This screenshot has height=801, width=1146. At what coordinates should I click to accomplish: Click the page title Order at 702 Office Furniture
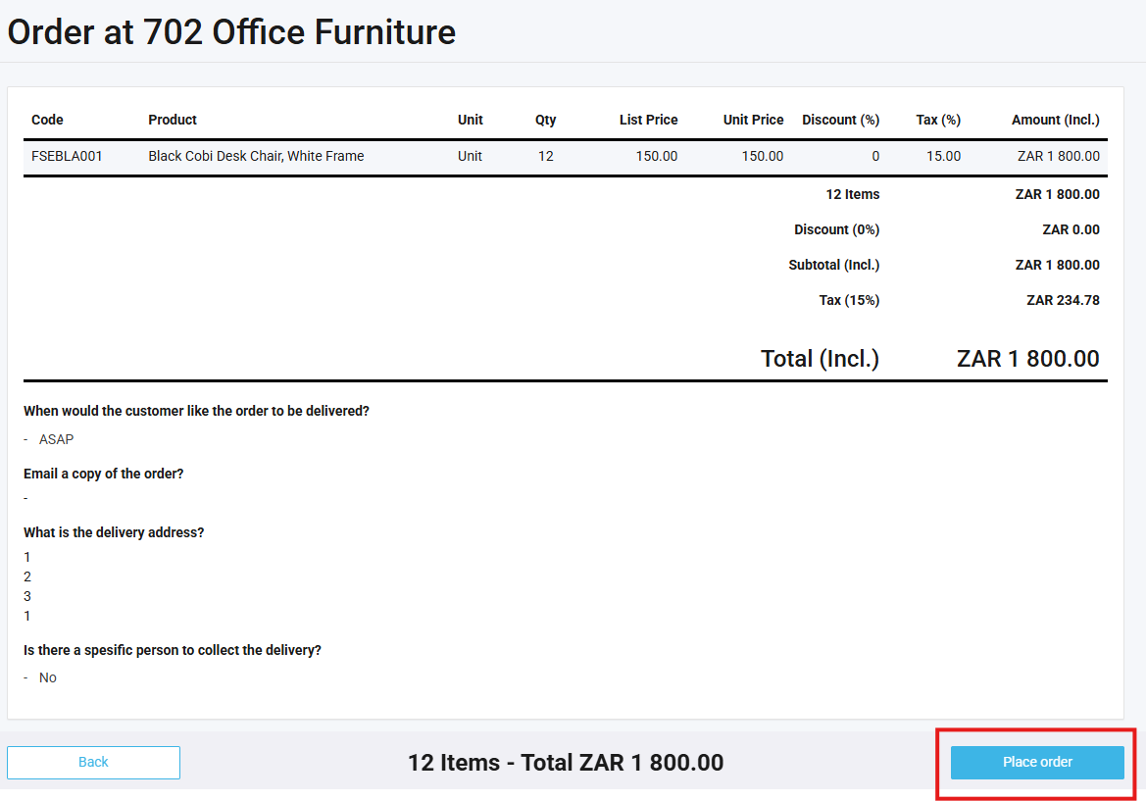point(231,32)
